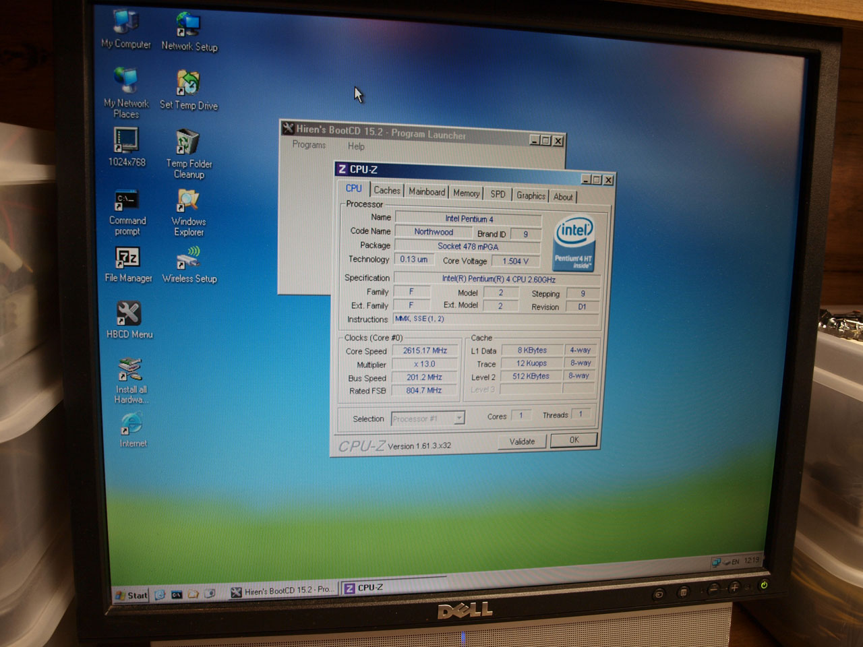
Task: Select the SPD tab
Action: [498, 194]
